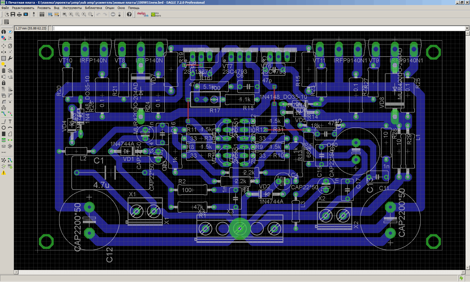The width and height of the screenshot is (470, 282).
Task: Open the Библиотека menu
Action: click(93, 8)
